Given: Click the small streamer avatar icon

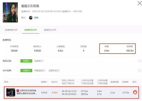Looking at the screenshot, I should (31, 18).
